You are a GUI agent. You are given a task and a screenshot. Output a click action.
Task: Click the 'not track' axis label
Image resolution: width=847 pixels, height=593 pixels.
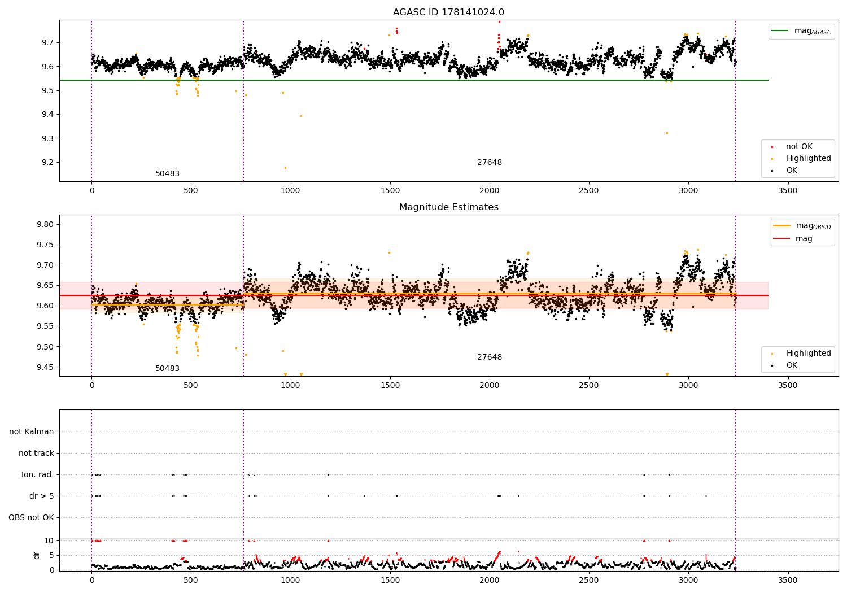[36, 454]
